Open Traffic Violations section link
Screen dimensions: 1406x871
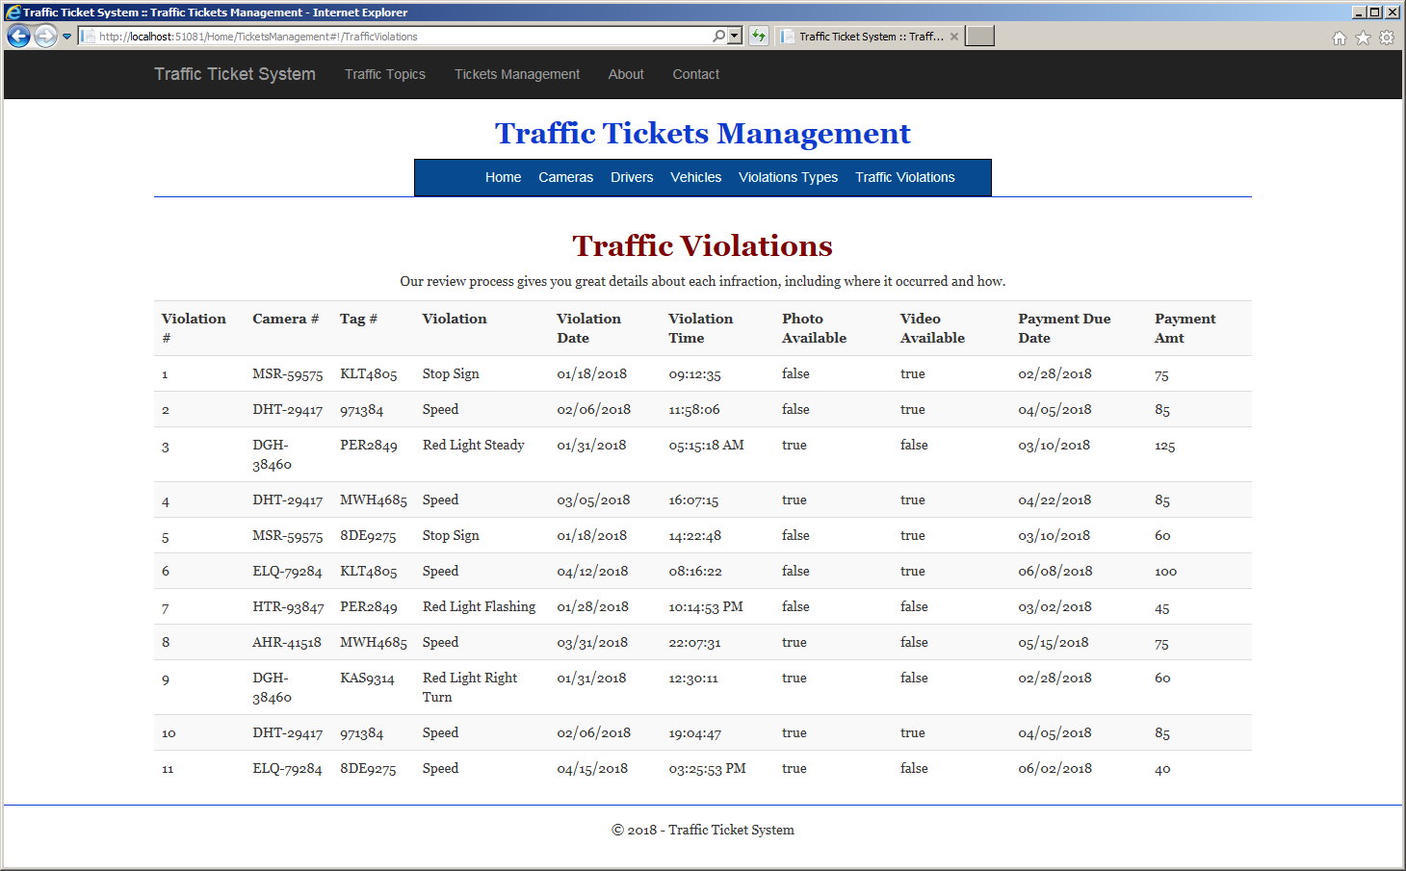pos(905,177)
